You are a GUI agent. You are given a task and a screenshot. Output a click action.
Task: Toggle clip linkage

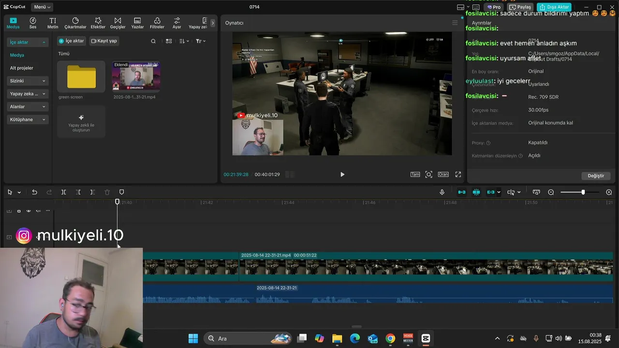click(491, 192)
